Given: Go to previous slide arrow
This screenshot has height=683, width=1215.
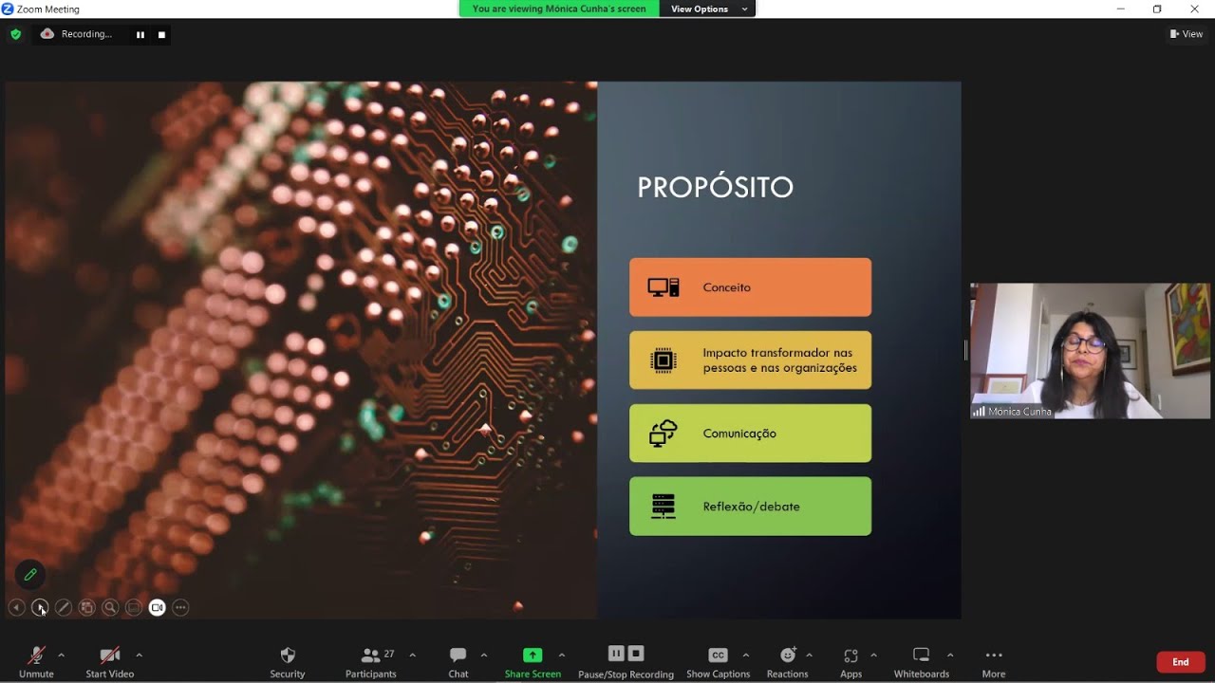Looking at the screenshot, I should pos(16,607).
